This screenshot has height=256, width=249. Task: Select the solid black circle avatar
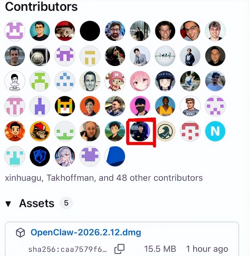pos(90,31)
